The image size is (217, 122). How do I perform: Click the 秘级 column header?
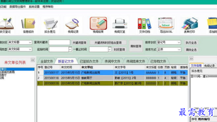click(175, 67)
